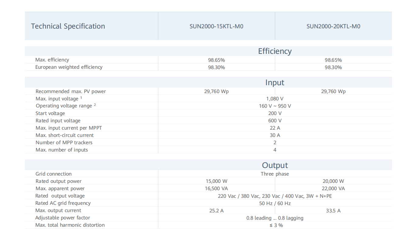
Task: Click the 200 V value
Action: pos(275,114)
